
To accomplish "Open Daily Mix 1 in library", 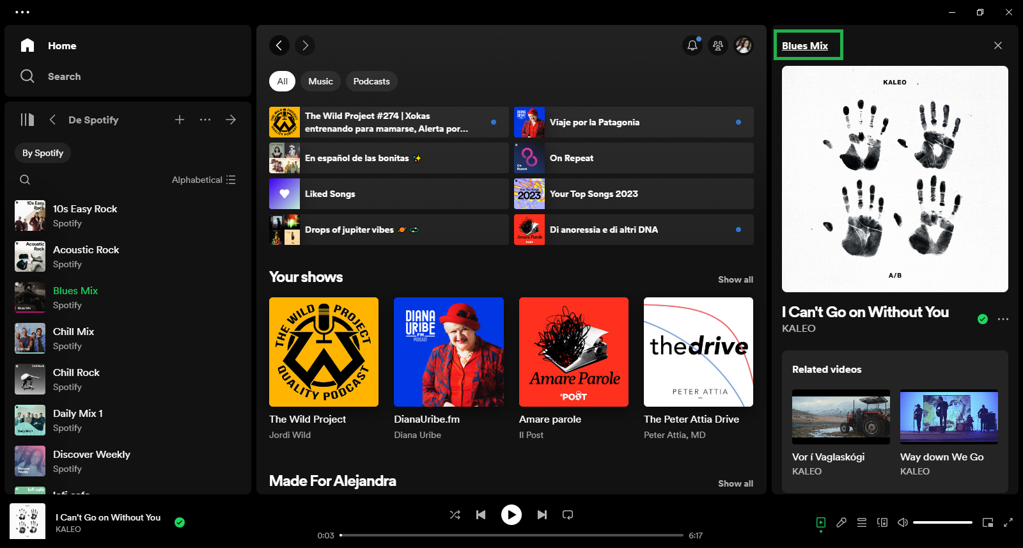I will [128, 420].
